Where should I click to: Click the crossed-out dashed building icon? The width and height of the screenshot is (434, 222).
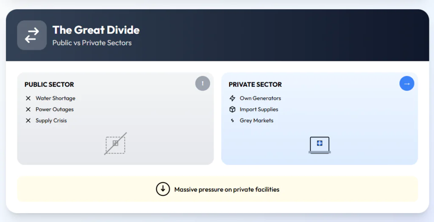click(115, 144)
